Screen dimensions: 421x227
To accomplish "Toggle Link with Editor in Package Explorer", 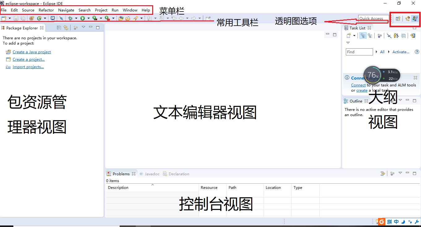I will (x=66, y=28).
